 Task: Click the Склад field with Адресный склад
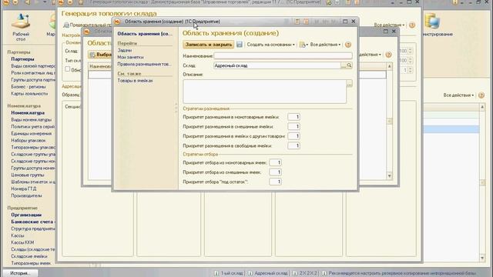(x=277, y=65)
